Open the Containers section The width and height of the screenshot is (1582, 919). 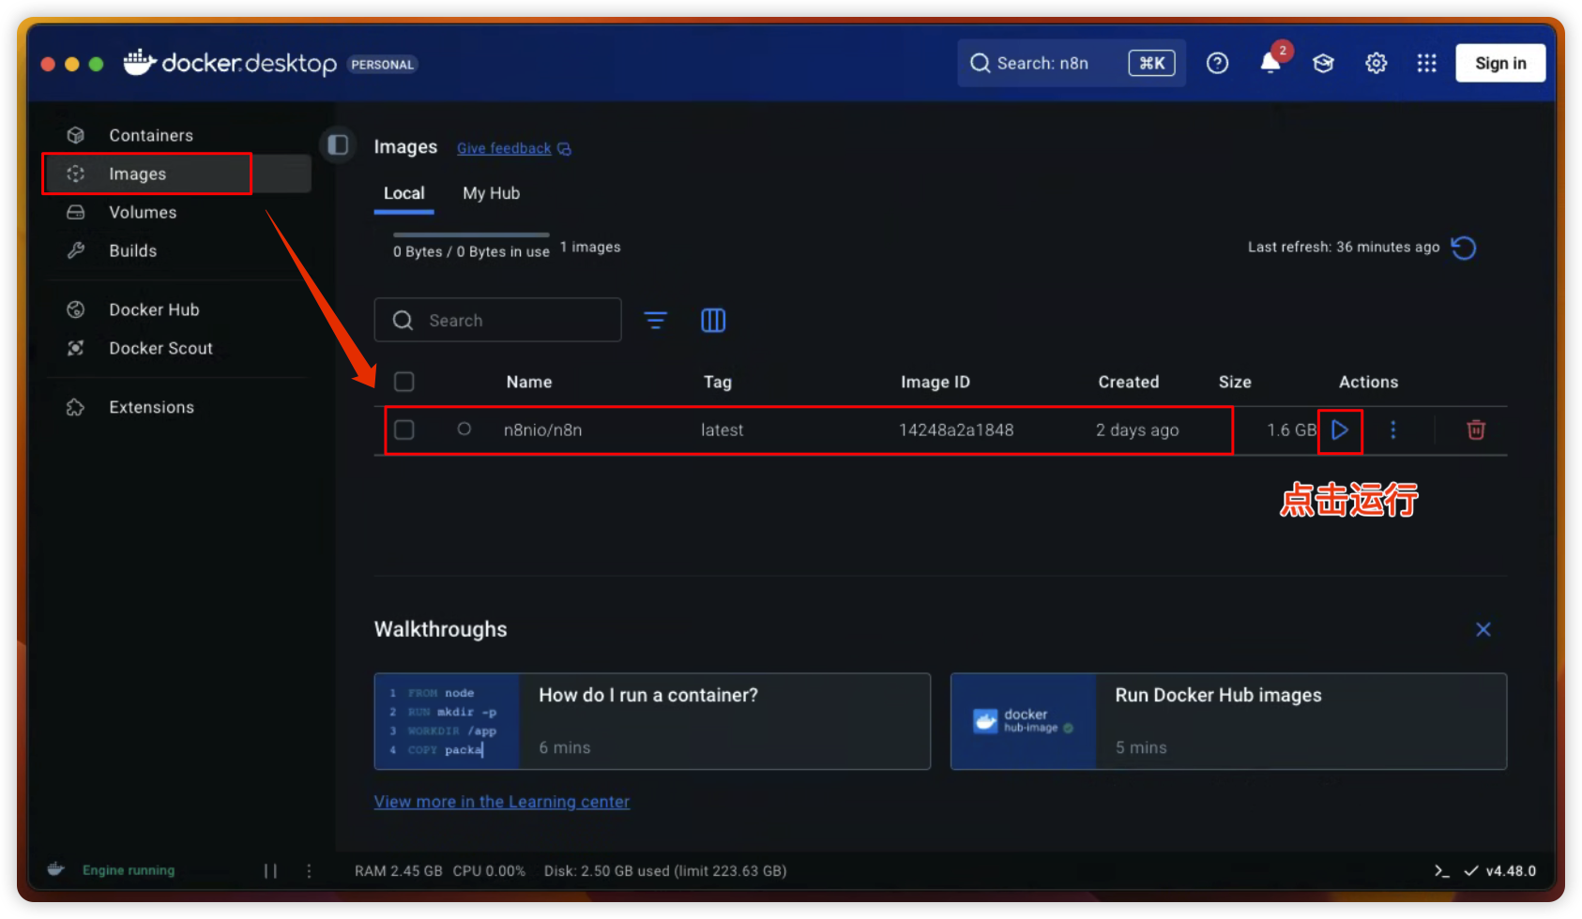click(150, 135)
